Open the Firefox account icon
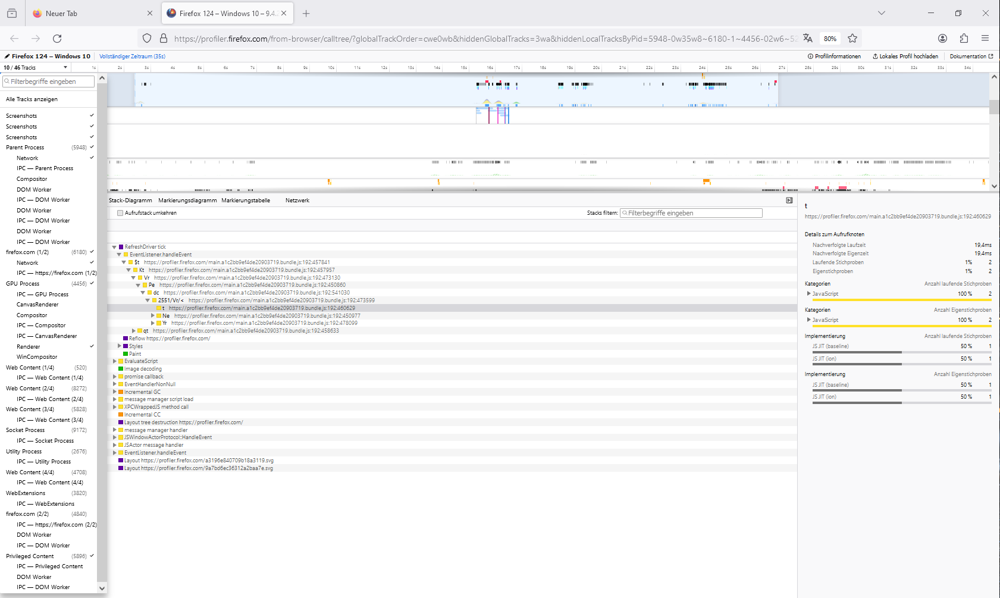The image size is (1000, 598). [942, 38]
